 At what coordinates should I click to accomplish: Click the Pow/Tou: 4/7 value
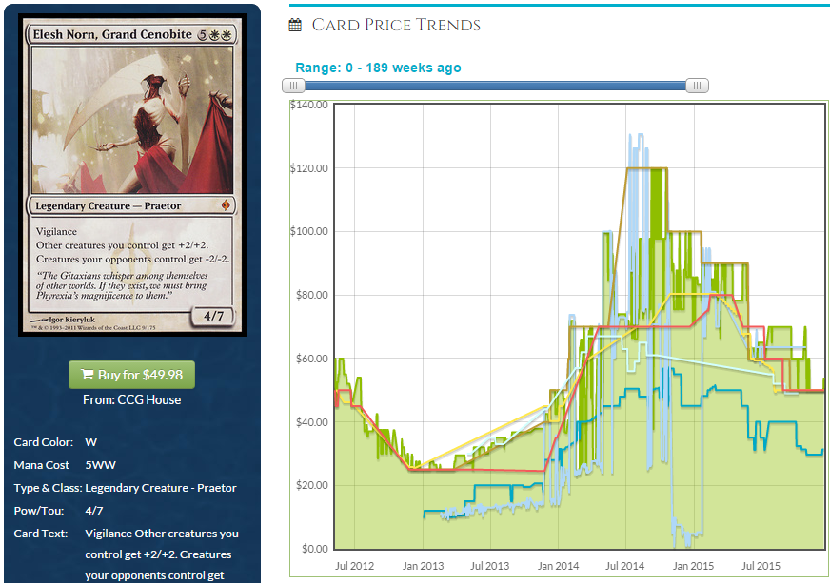tap(94, 511)
